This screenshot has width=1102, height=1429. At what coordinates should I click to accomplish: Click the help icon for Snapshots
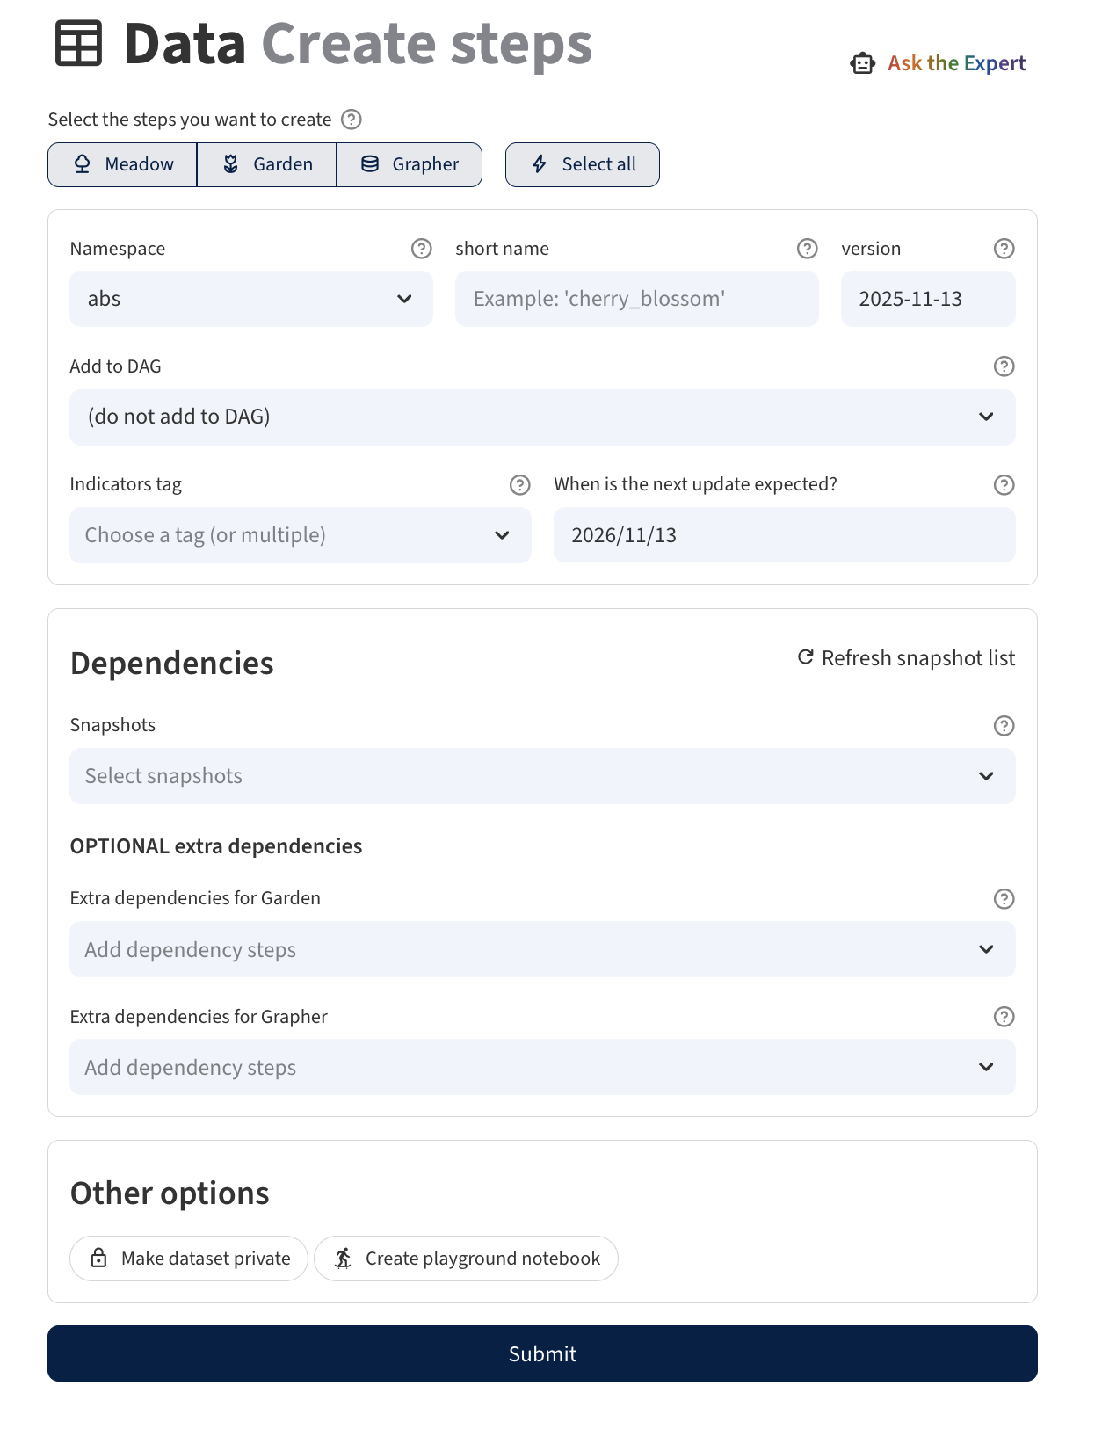tap(1004, 726)
